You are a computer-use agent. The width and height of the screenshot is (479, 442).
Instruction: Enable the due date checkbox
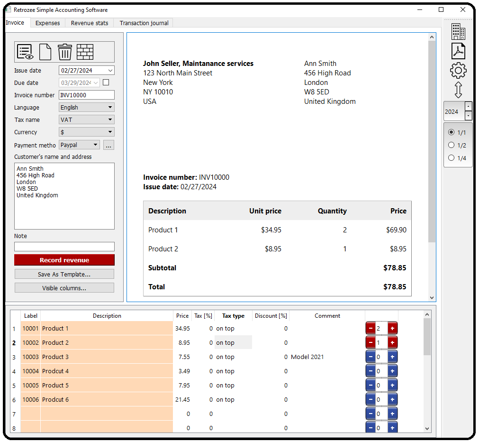tap(106, 82)
